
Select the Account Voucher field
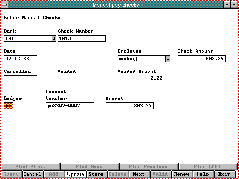pyautogui.click(x=70, y=106)
